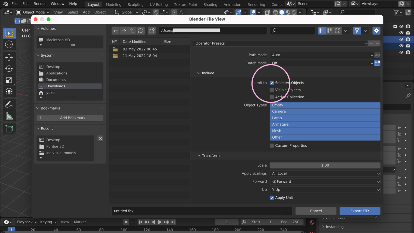This screenshot has height=233, width=414.
Task: Change the Forward axis dropdown
Action: pyautogui.click(x=325, y=181)
